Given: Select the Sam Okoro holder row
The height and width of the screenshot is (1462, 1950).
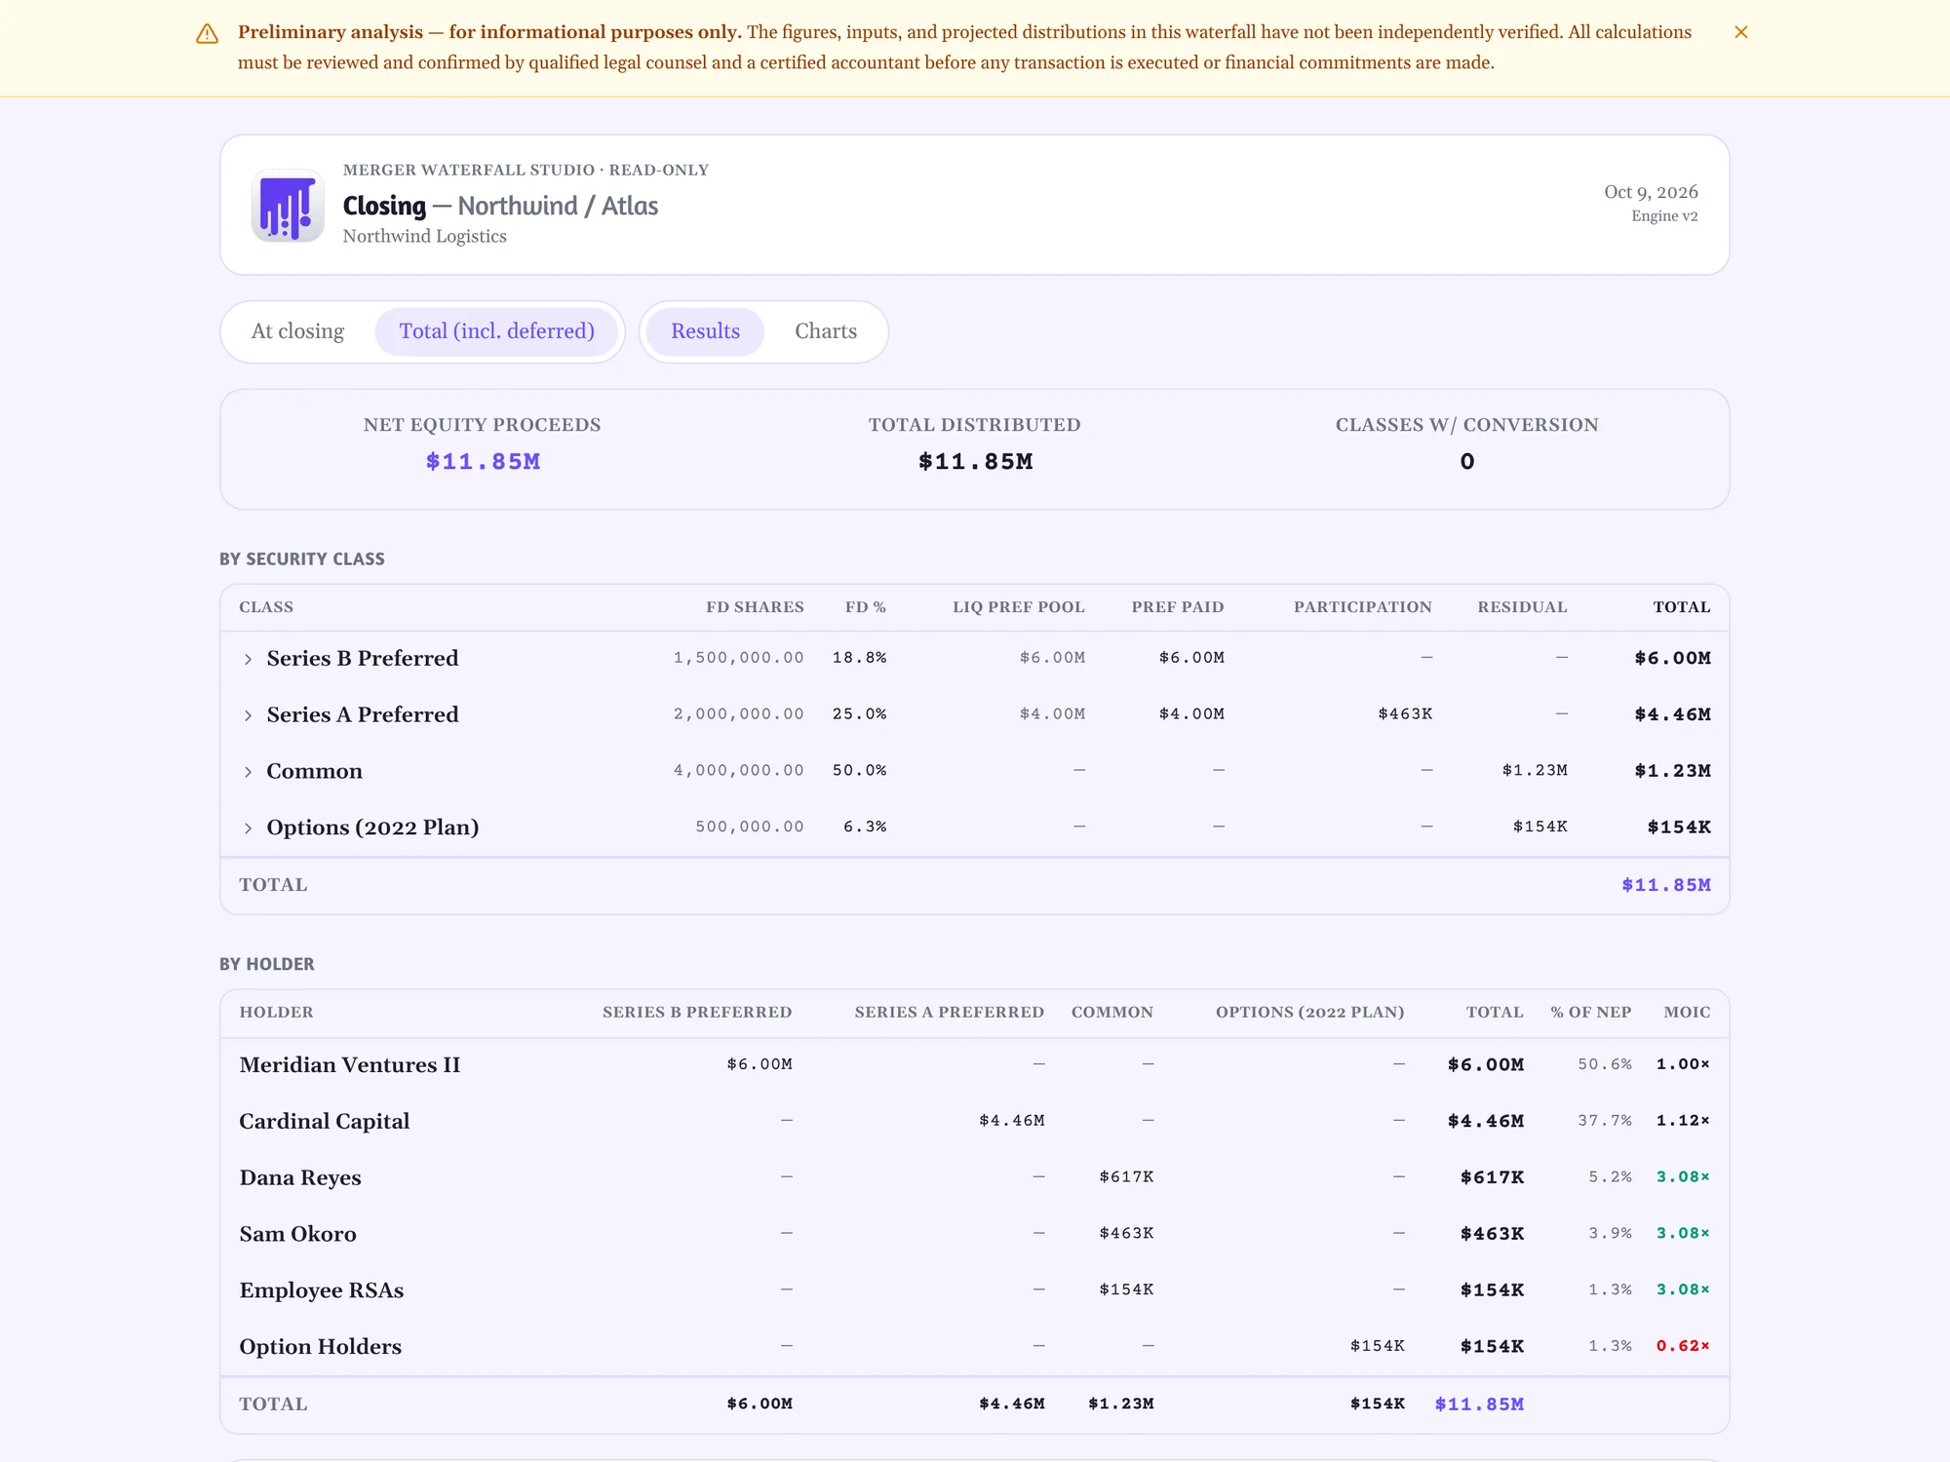Looking at the screenshot, I should [975, 1234].
